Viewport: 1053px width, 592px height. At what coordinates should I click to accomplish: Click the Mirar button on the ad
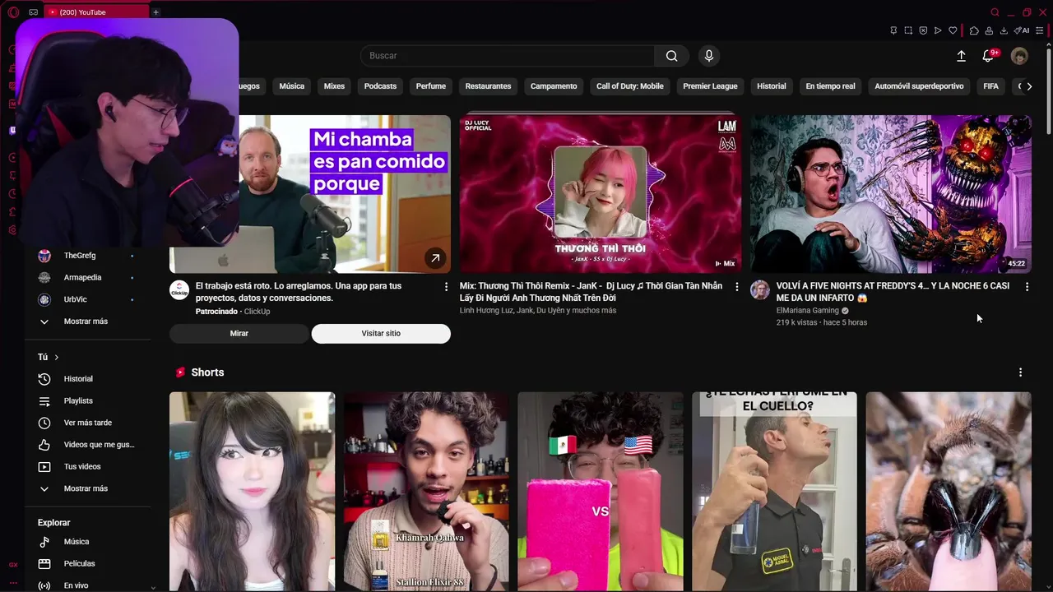pyautogui.click(x=239, y=333)
